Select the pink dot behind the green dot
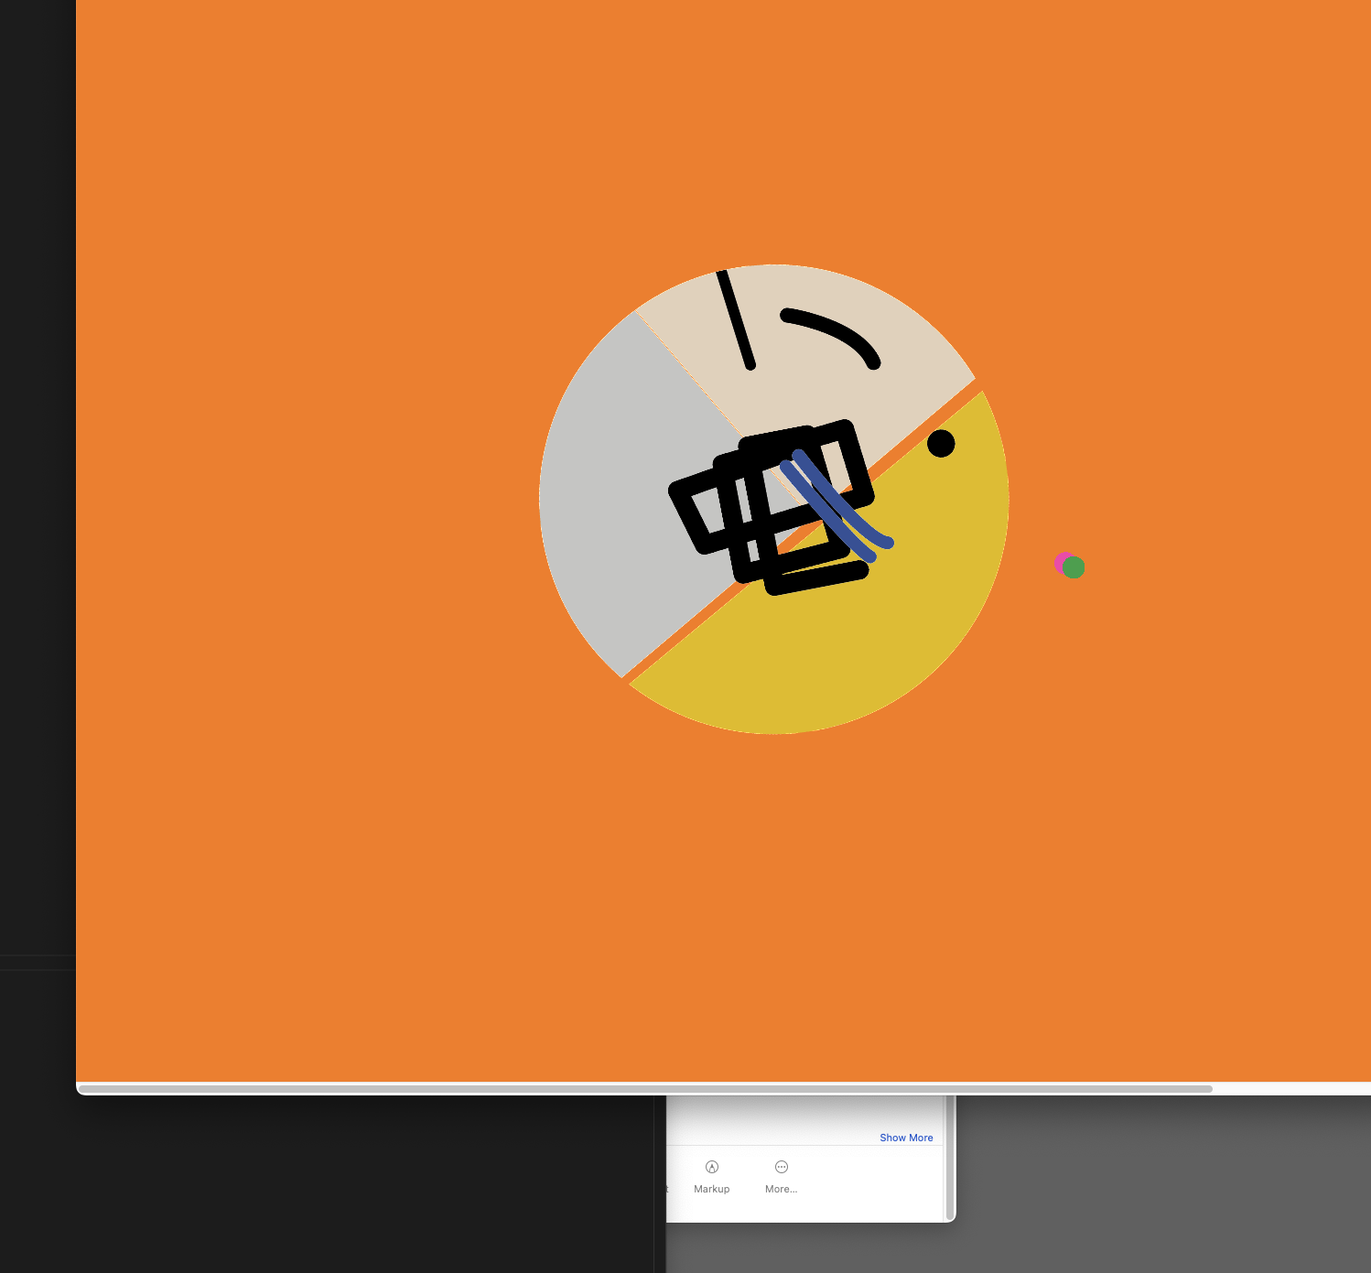Viewport: 1371px width, 1273px height. point(1060,560)
